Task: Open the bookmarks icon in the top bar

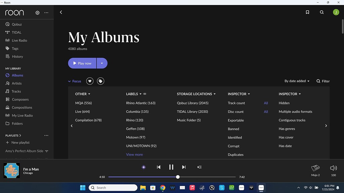Action: tap(307, 12)
